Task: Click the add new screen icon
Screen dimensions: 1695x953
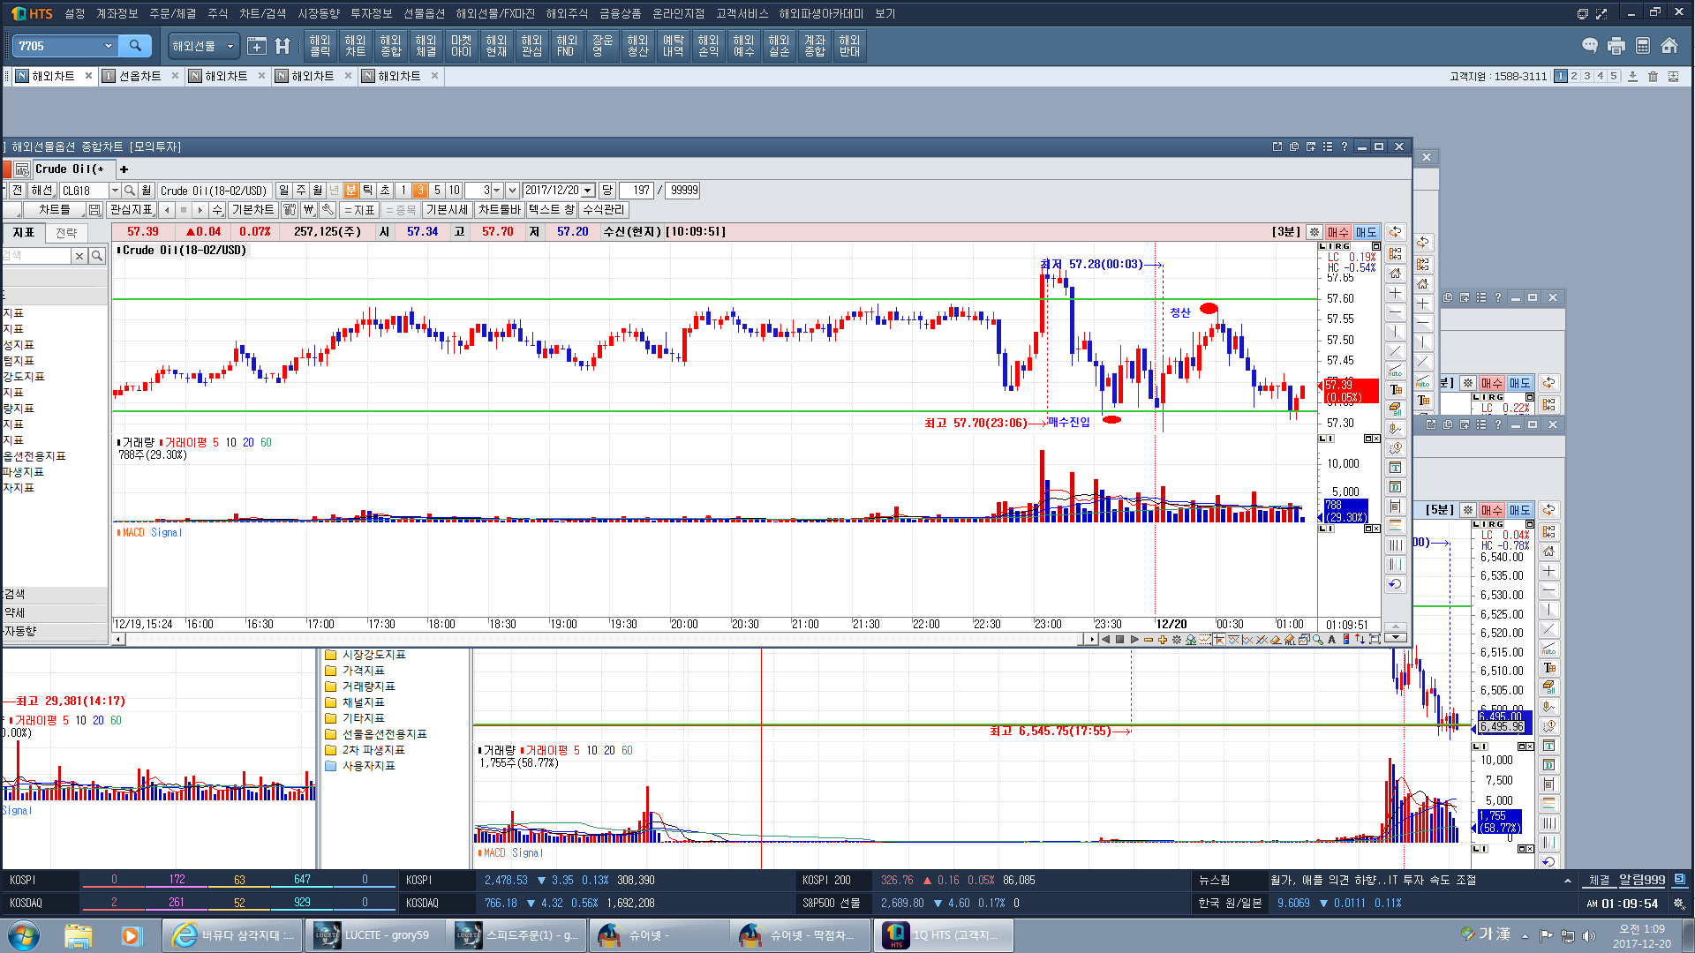Action: [x=257, y=46]
